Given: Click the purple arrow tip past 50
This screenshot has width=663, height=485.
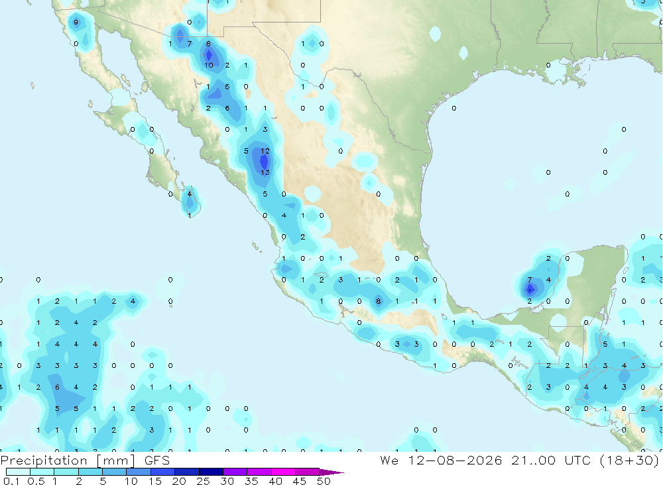Looking at the screenshot, I should click(x=331, y=472).
